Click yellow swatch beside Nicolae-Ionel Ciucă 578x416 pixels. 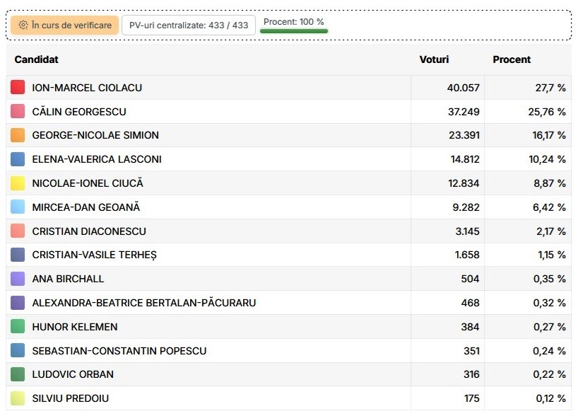[x=18, y=183]
